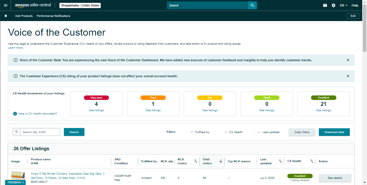This screenshot has height=185, width=367.
Task: Click the magnifier icon in the listing search box
Action: click(17, 132)
